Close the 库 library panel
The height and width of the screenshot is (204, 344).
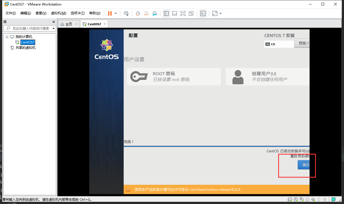point(54,22)
